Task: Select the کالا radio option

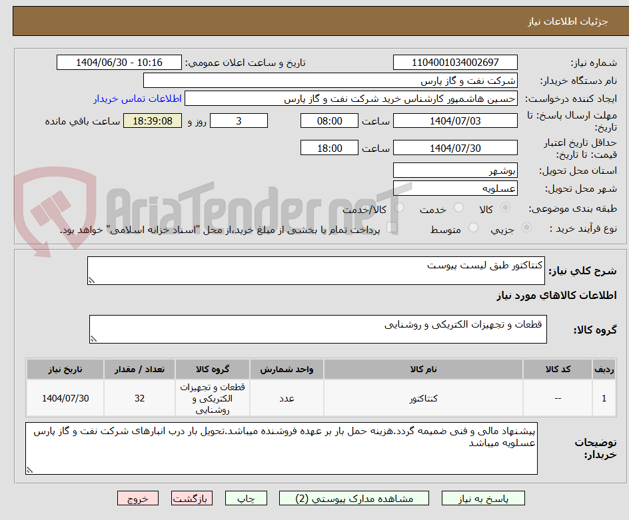Action: (x=506, y=207)
